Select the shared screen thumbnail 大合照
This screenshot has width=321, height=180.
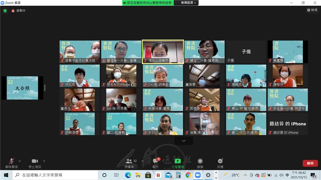(22, 88)
